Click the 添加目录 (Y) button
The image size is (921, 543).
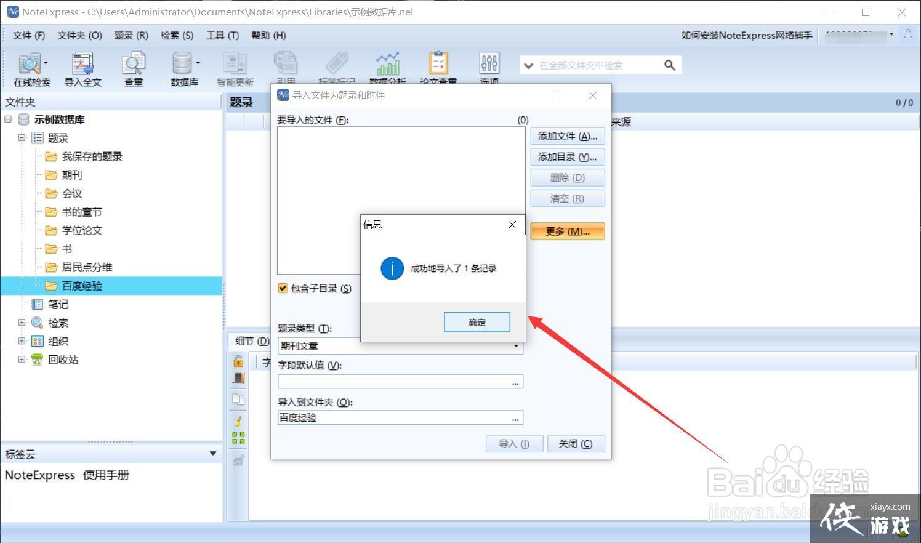[568, 157]
